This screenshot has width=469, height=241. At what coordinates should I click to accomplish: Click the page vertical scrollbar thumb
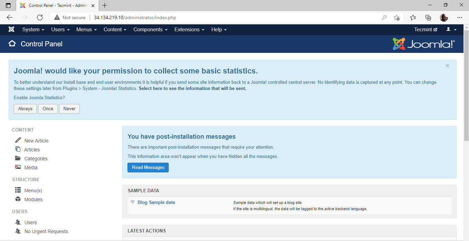tap(466, 85)
